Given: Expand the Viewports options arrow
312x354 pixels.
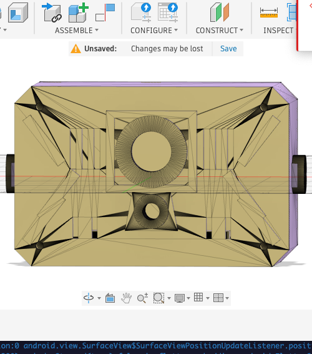Looking at the screenshot, I should 227,298.
